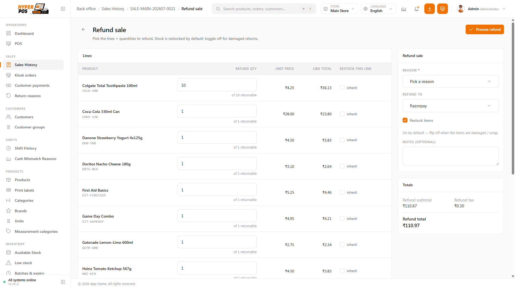515x289 pixels.
Task: Click the Admin avatar picture
Action: pyautogui.click(x=461, y=9)
